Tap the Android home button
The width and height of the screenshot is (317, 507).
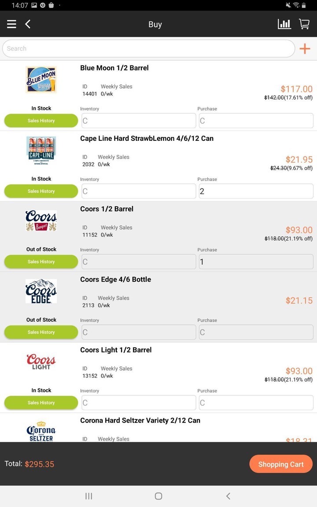[x=158, y=496]
